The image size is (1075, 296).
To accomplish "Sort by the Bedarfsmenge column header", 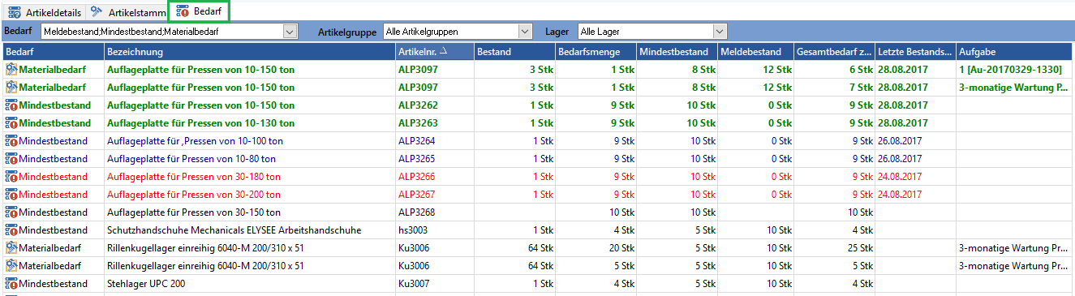I will (x=596, y=52).
